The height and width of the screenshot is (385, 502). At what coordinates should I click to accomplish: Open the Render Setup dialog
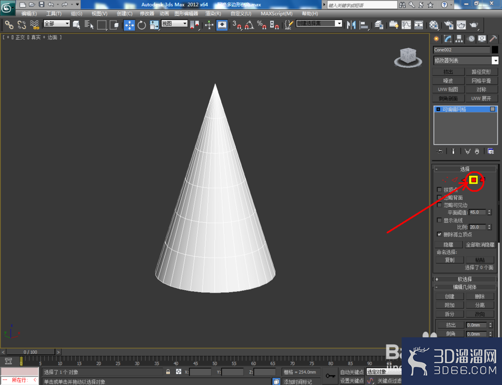point(449,25)
